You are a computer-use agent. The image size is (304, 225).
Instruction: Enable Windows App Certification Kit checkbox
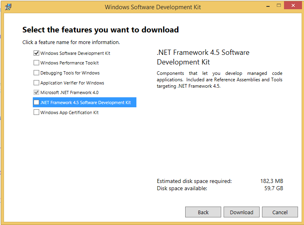click(36, 112)
